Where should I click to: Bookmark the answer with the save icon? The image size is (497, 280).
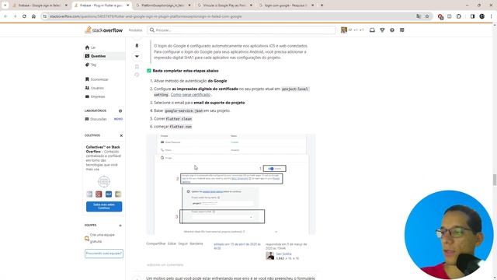(x=137, y=67)
